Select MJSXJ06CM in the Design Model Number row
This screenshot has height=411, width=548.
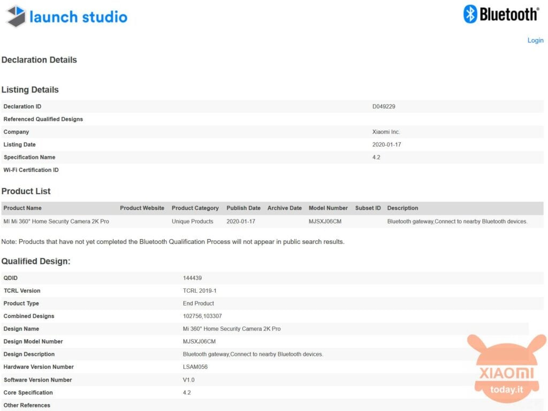pyautogui.click(x=199, y=341)
